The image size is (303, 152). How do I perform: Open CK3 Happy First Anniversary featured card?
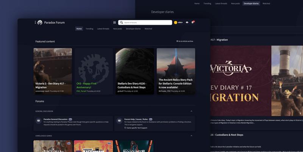(x=94, y=71)
